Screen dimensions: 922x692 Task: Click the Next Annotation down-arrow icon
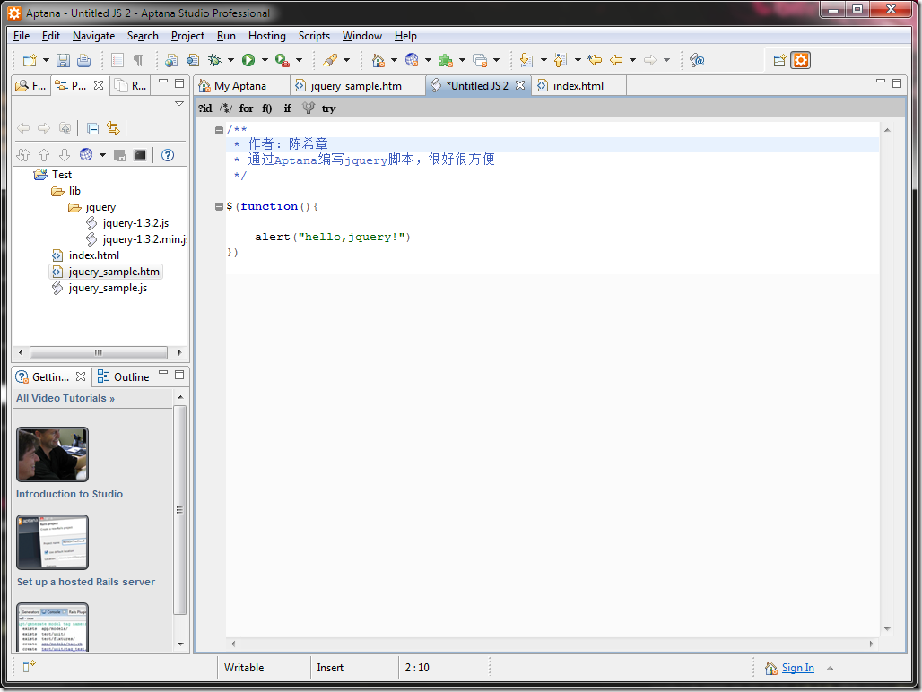(526, 60)
